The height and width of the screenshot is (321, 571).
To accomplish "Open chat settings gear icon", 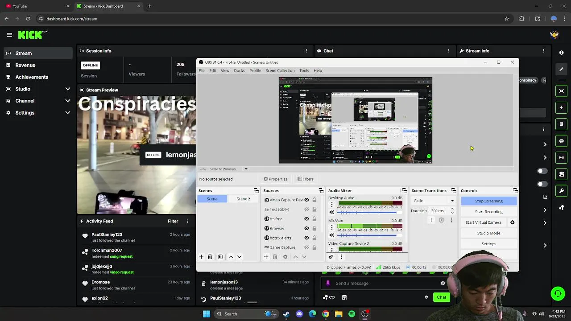I will tap(426, 297).
